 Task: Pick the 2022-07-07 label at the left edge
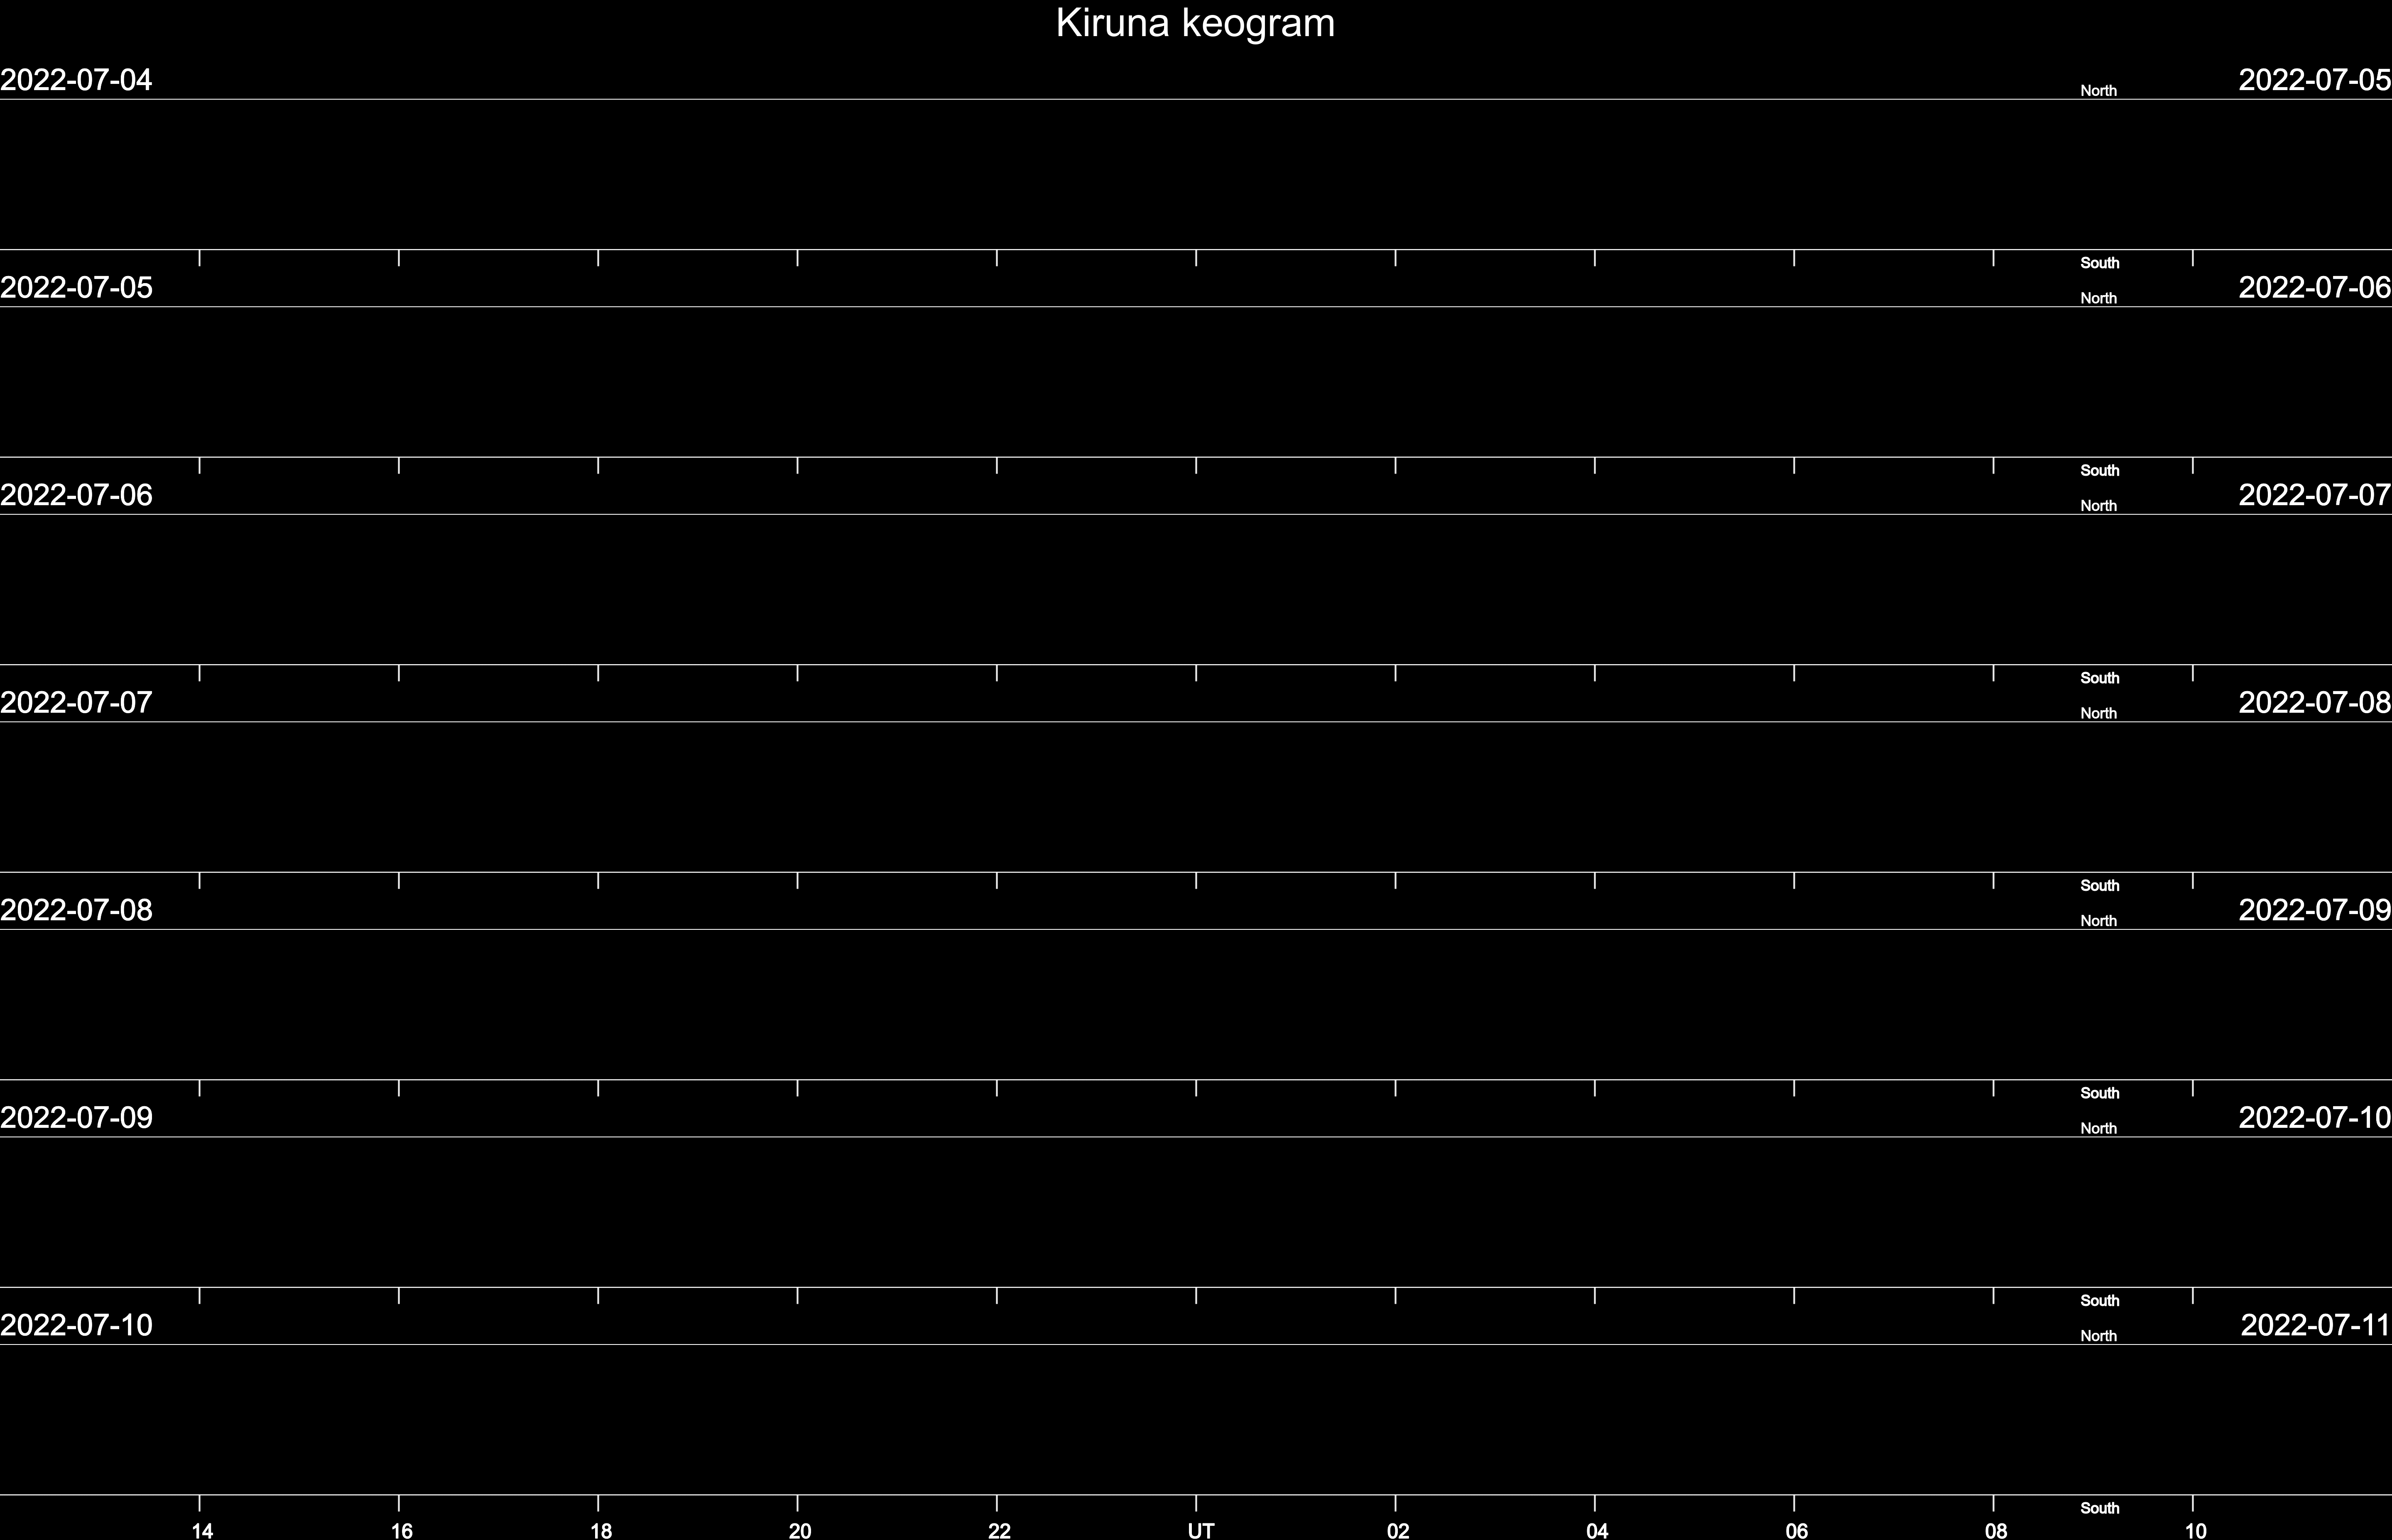76,703
